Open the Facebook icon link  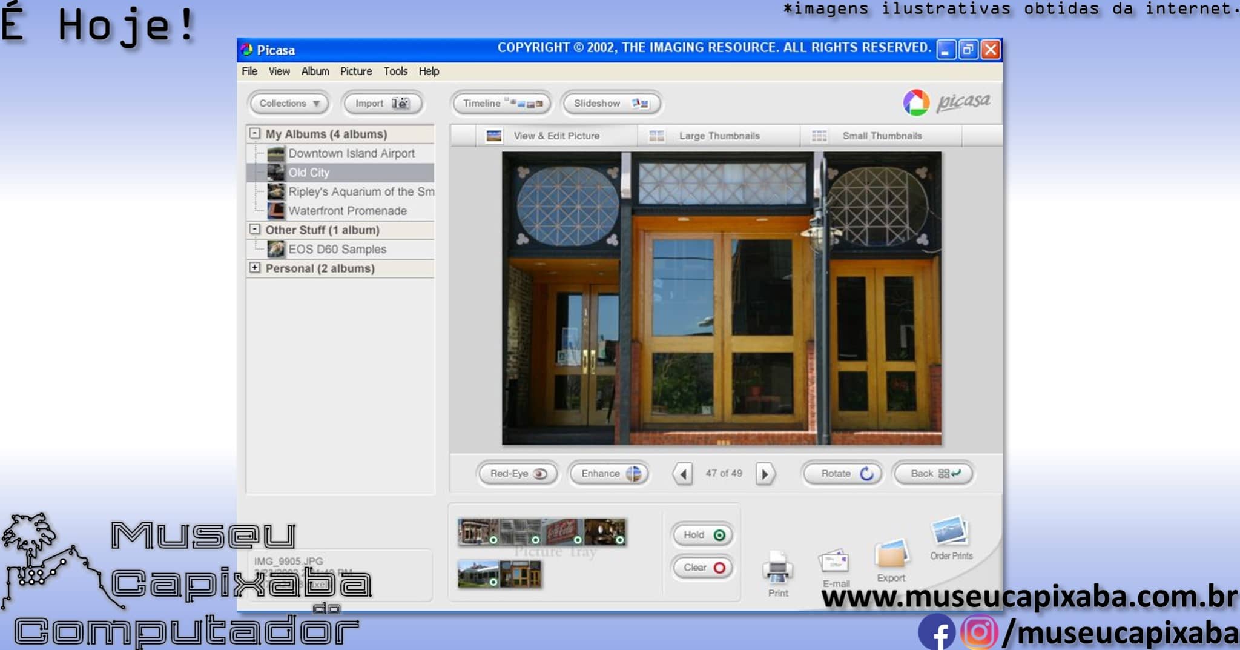tap(937, 632)
